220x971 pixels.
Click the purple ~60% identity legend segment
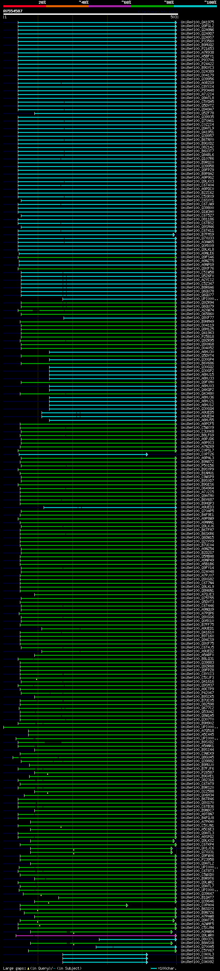(110, 6)
